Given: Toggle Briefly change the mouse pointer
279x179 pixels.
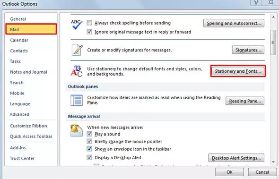Looking at the screenshot, I should tap(89, 141).
